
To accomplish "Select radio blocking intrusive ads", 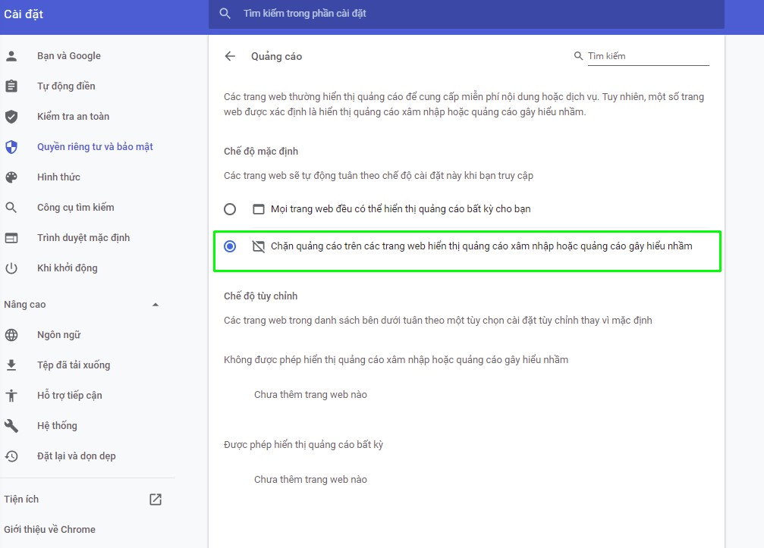I will coord(230,246).
